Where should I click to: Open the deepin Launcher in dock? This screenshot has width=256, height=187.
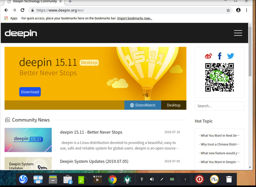point(23,179)
